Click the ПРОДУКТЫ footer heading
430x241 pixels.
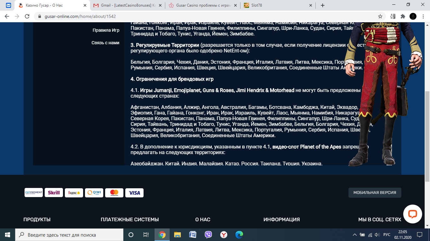click(x=37, y=220)
